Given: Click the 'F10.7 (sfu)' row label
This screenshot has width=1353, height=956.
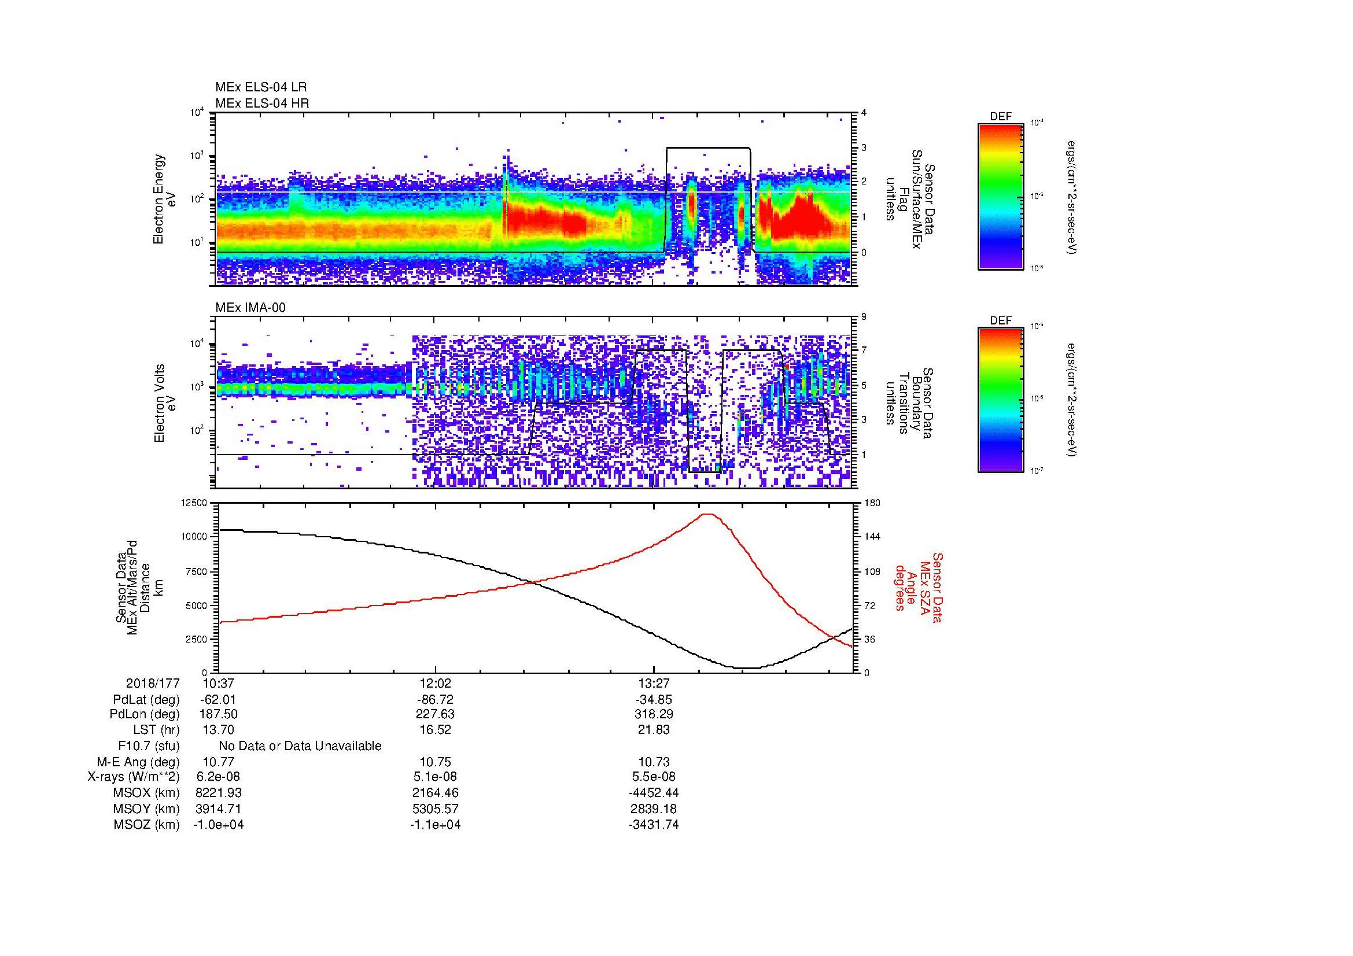Looking at the screenshot, I should 149,745.
